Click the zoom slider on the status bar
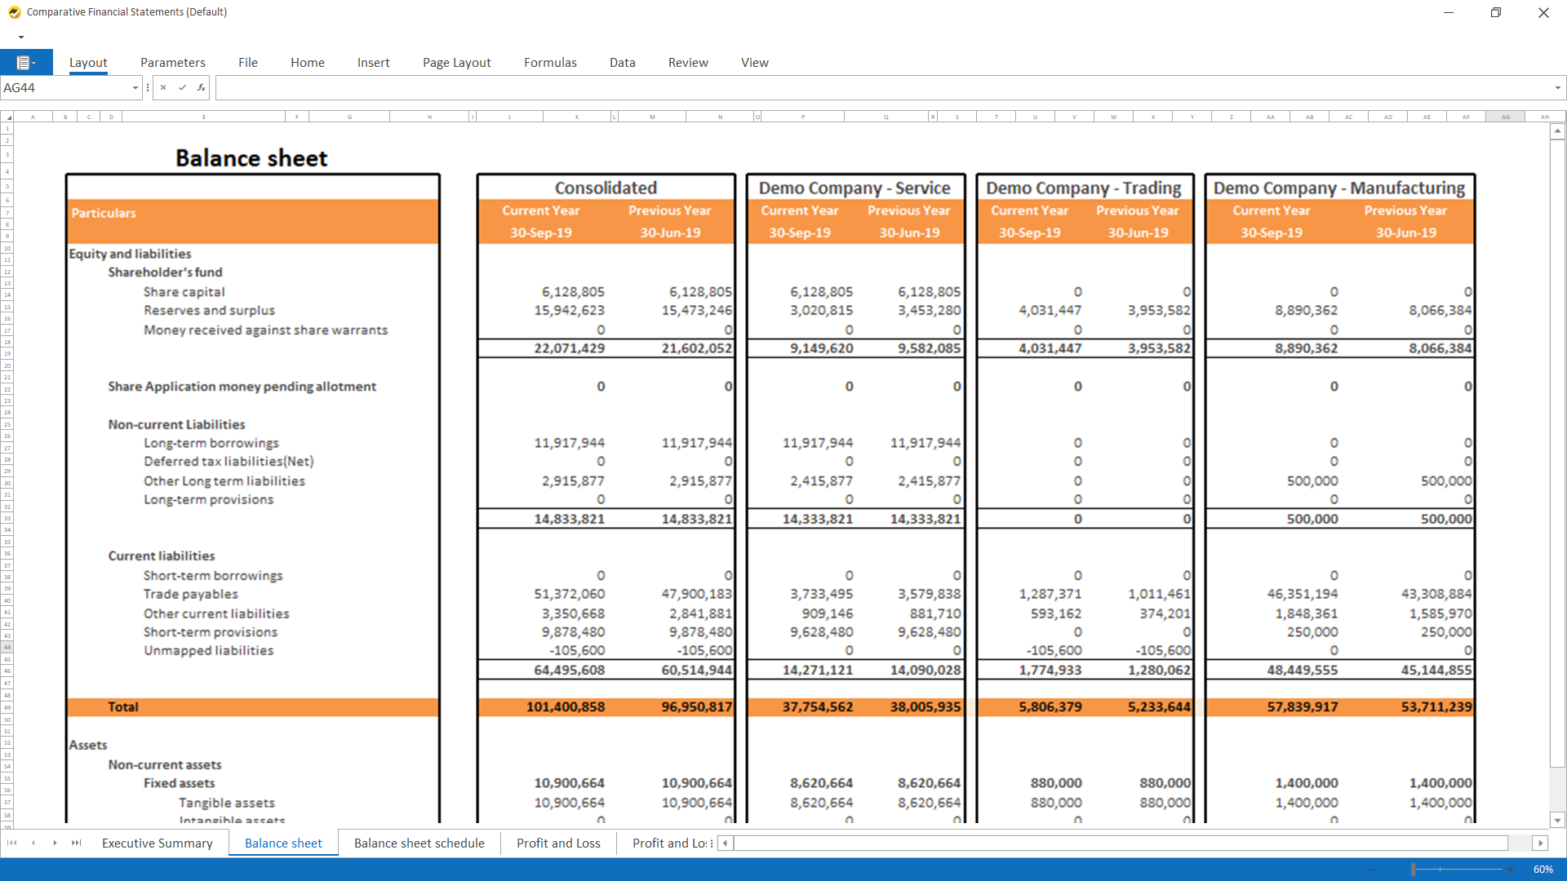 click(x=1414, y=869)
